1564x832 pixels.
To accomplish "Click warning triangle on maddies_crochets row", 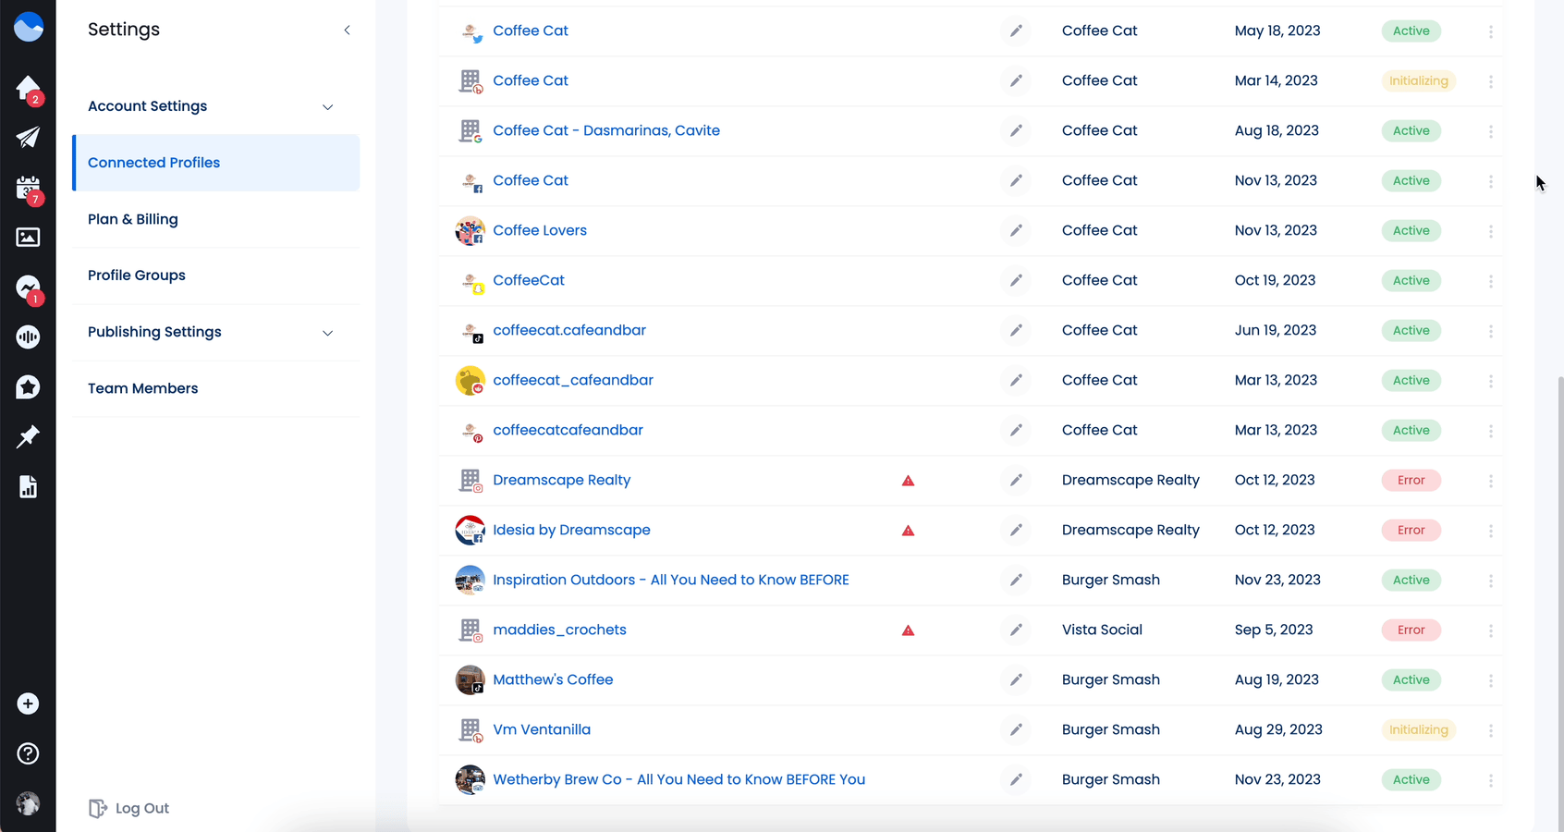I will [909, 630].
